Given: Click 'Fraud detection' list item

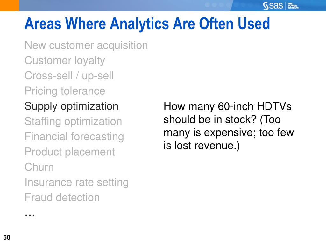Looking at the screenshot, I should 62,198.
